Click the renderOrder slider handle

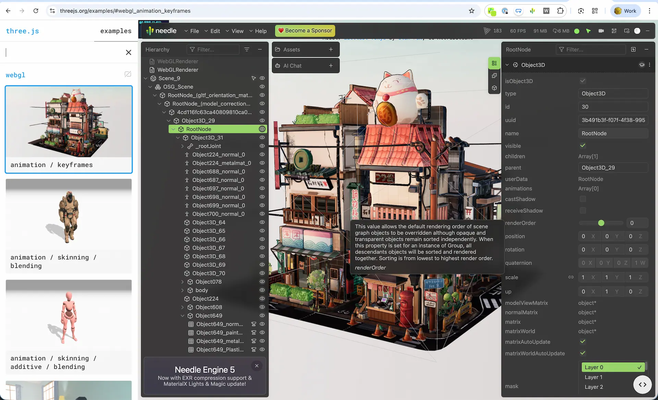[601, 223]
